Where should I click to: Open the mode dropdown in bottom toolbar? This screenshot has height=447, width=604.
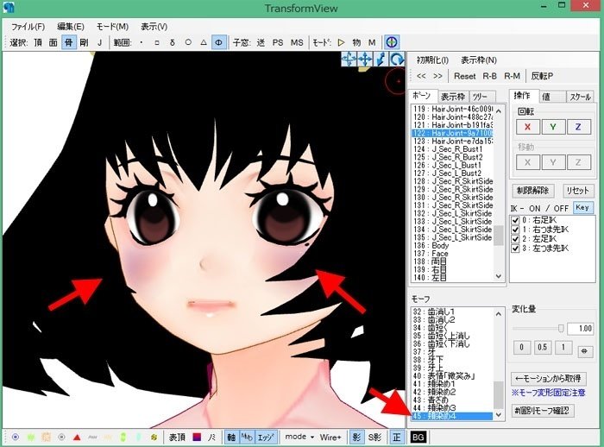[x=299, y=437]
